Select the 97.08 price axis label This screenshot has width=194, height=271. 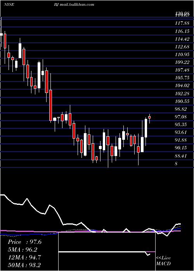pos(181,117)
